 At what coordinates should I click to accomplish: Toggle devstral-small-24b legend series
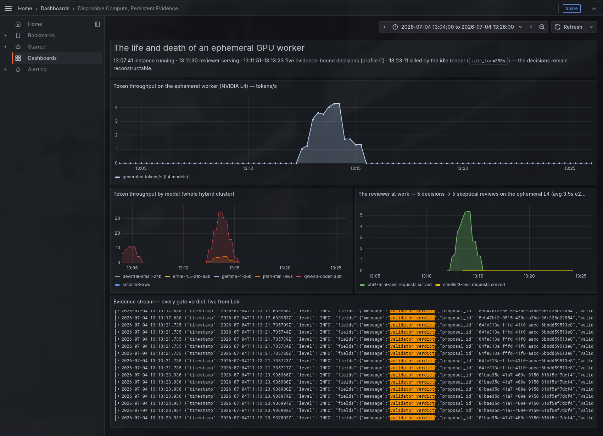(x=142, y=276)
